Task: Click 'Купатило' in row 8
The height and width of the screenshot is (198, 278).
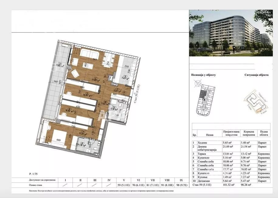Action: coord(203,173)
